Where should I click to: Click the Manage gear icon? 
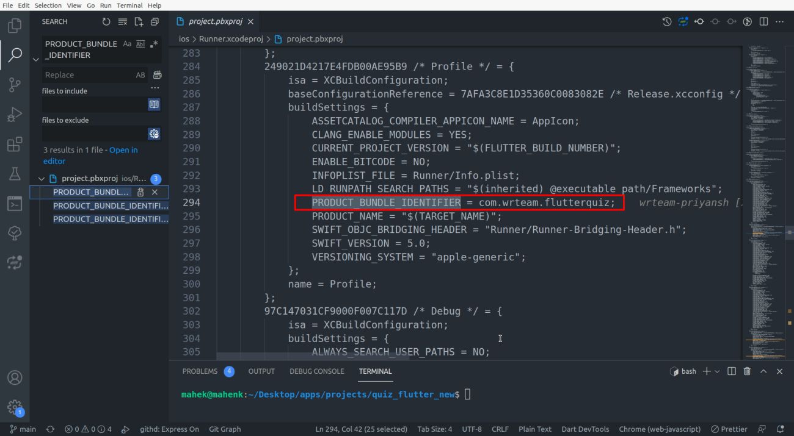[x=15, y=407]
